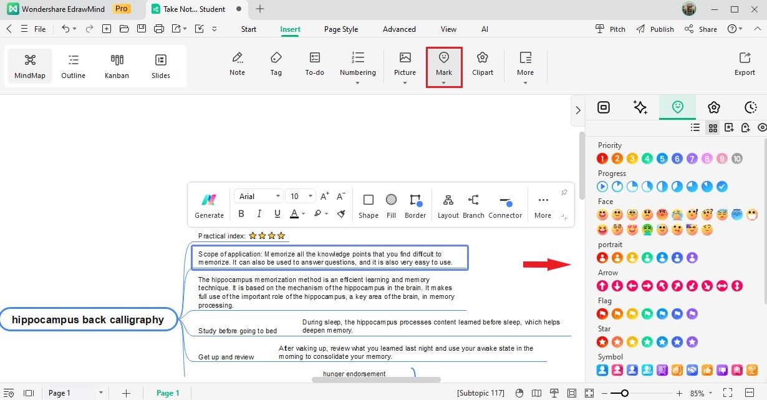Image resolution: width=767 pixels, height=400 pixels.
Task: Click the zoom slider handle
Action: coord(624,393)
